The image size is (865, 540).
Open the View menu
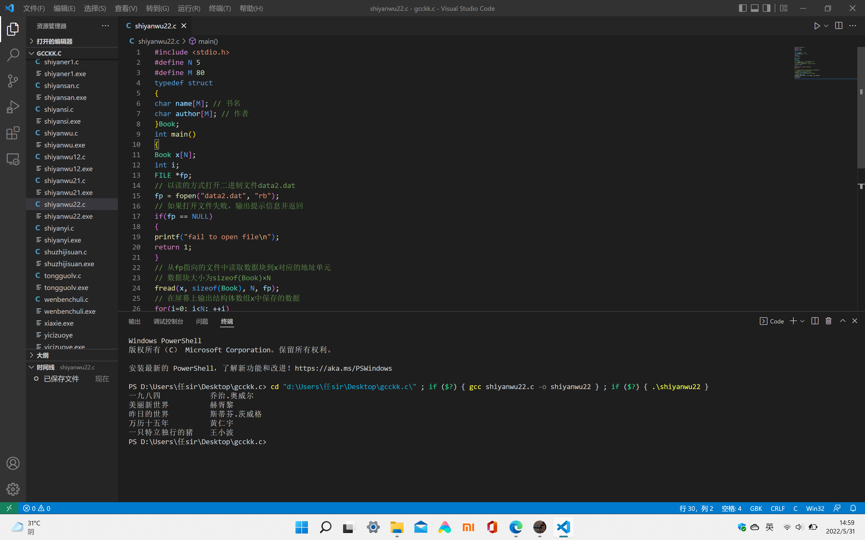click(126, 8)
